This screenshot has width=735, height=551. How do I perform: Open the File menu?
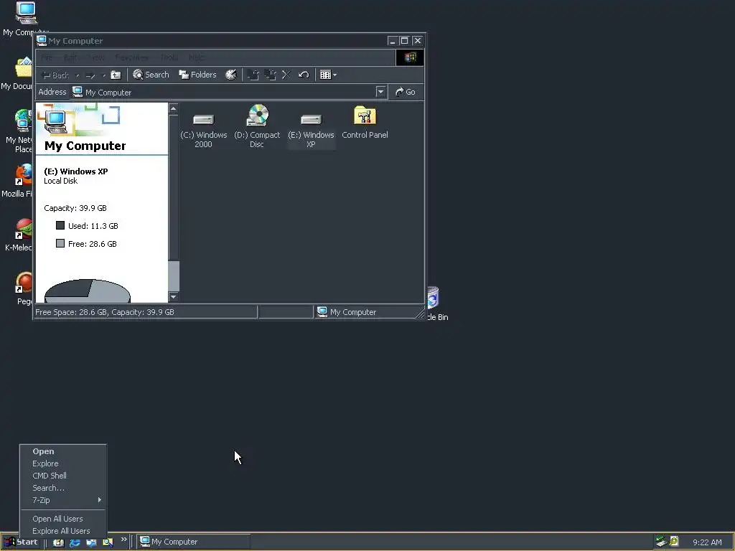pos(47,57)
